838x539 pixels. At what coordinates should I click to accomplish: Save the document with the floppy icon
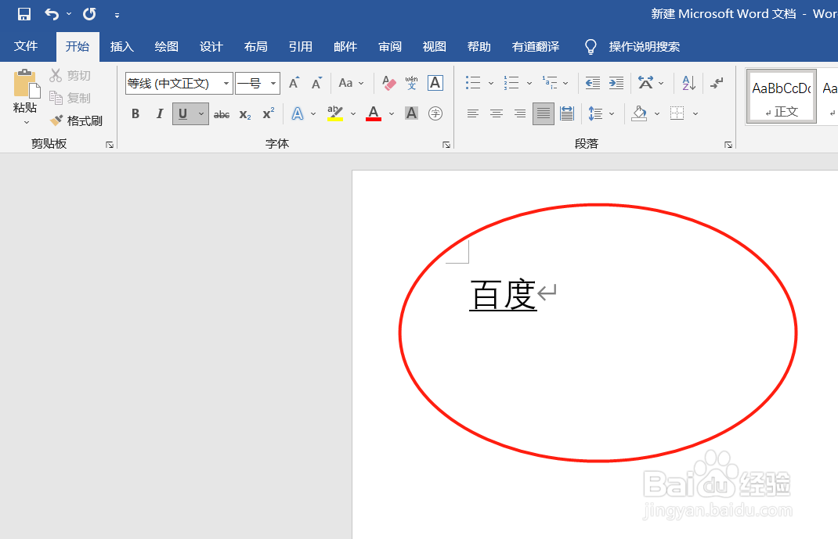pos(24,14)
